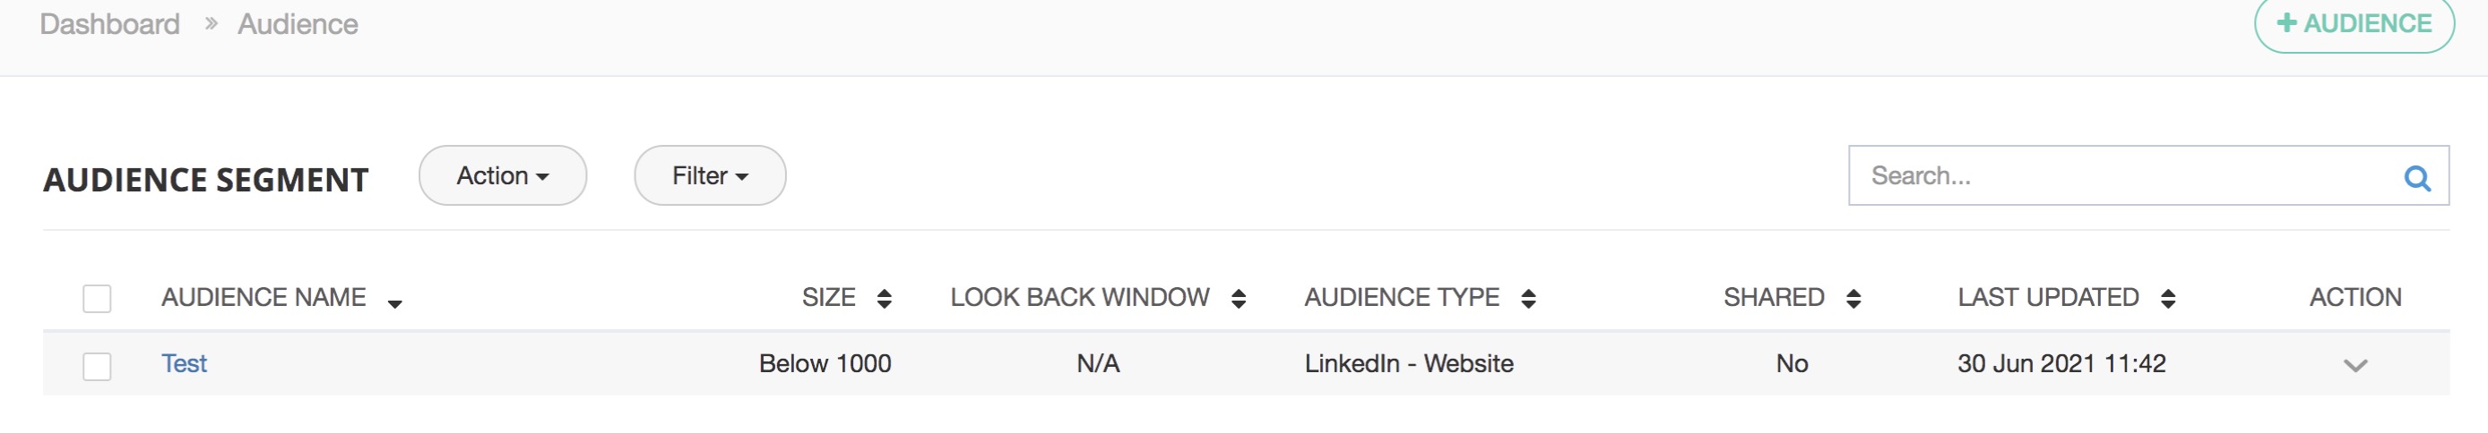Sort by Look Back Window arrows
The image size is (2488, 433).
[x=1239, y=298]
